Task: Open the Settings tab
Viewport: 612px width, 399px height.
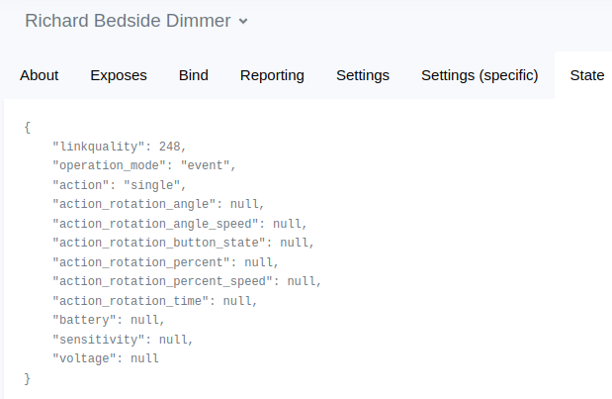Action: (363, 75)
